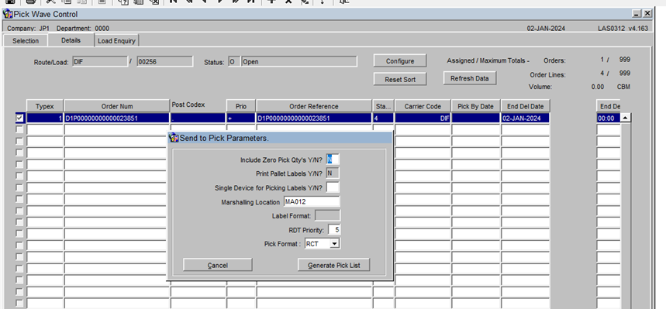This screenshot has height=309, width=666.
Task: Edit the Marshalling Location field MA012
Action: (312, 201)
